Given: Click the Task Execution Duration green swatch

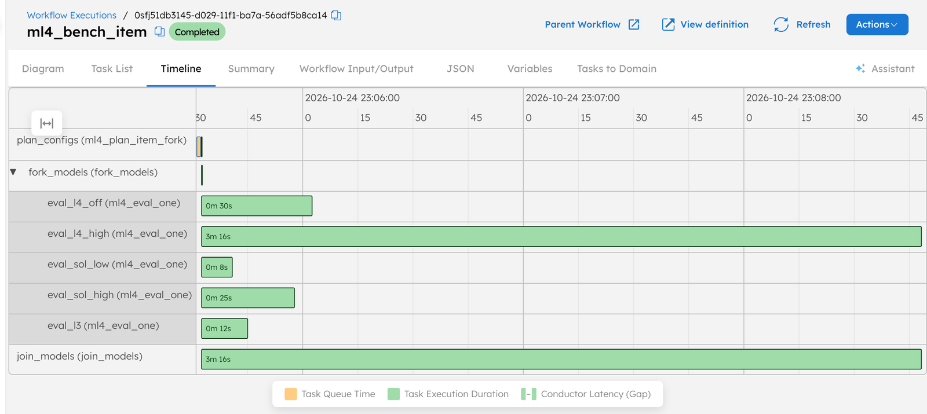Looking at the screenshot, I should 393,394.
